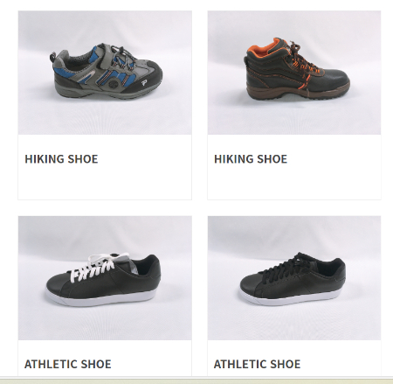Viewport: 393px width, 384px height.
Task: View the all-black laced athletic shoe photo
Action: (x=294, y=278)
